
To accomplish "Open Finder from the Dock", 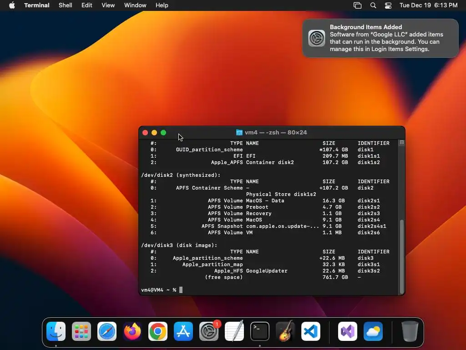I will 56,331.
